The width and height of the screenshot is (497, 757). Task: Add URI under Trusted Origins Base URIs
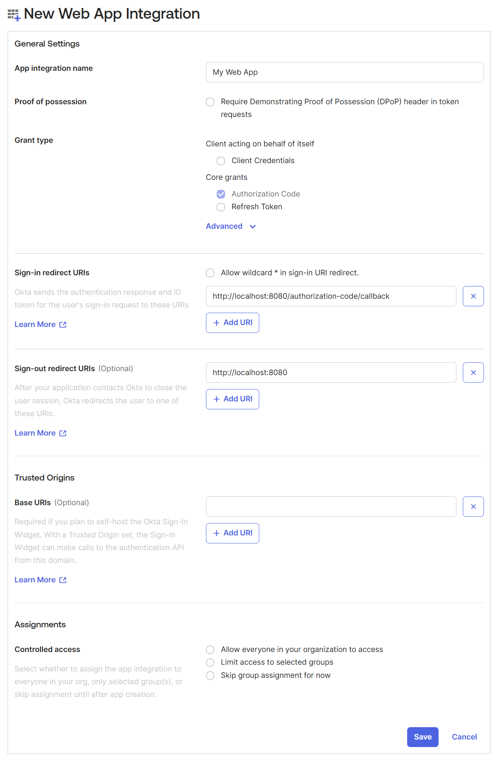click(233, 533)
